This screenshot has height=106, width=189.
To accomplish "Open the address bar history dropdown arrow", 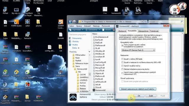I will [142, 22].
